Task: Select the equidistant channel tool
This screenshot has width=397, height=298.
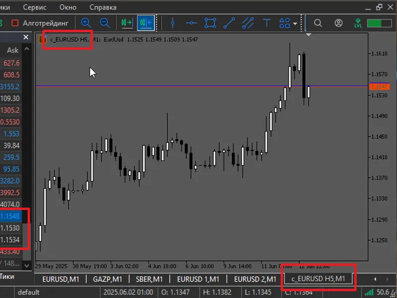Action: [x=248, y=23]
